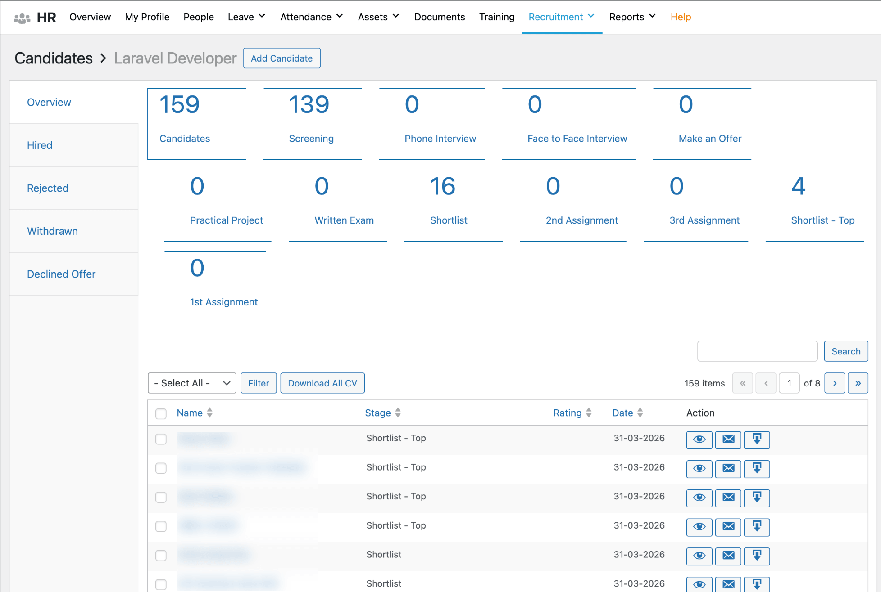This screenshot has width=881, height=592.
Task: Send an email to the top candidate using envelope icon
Action: (728, 440)
